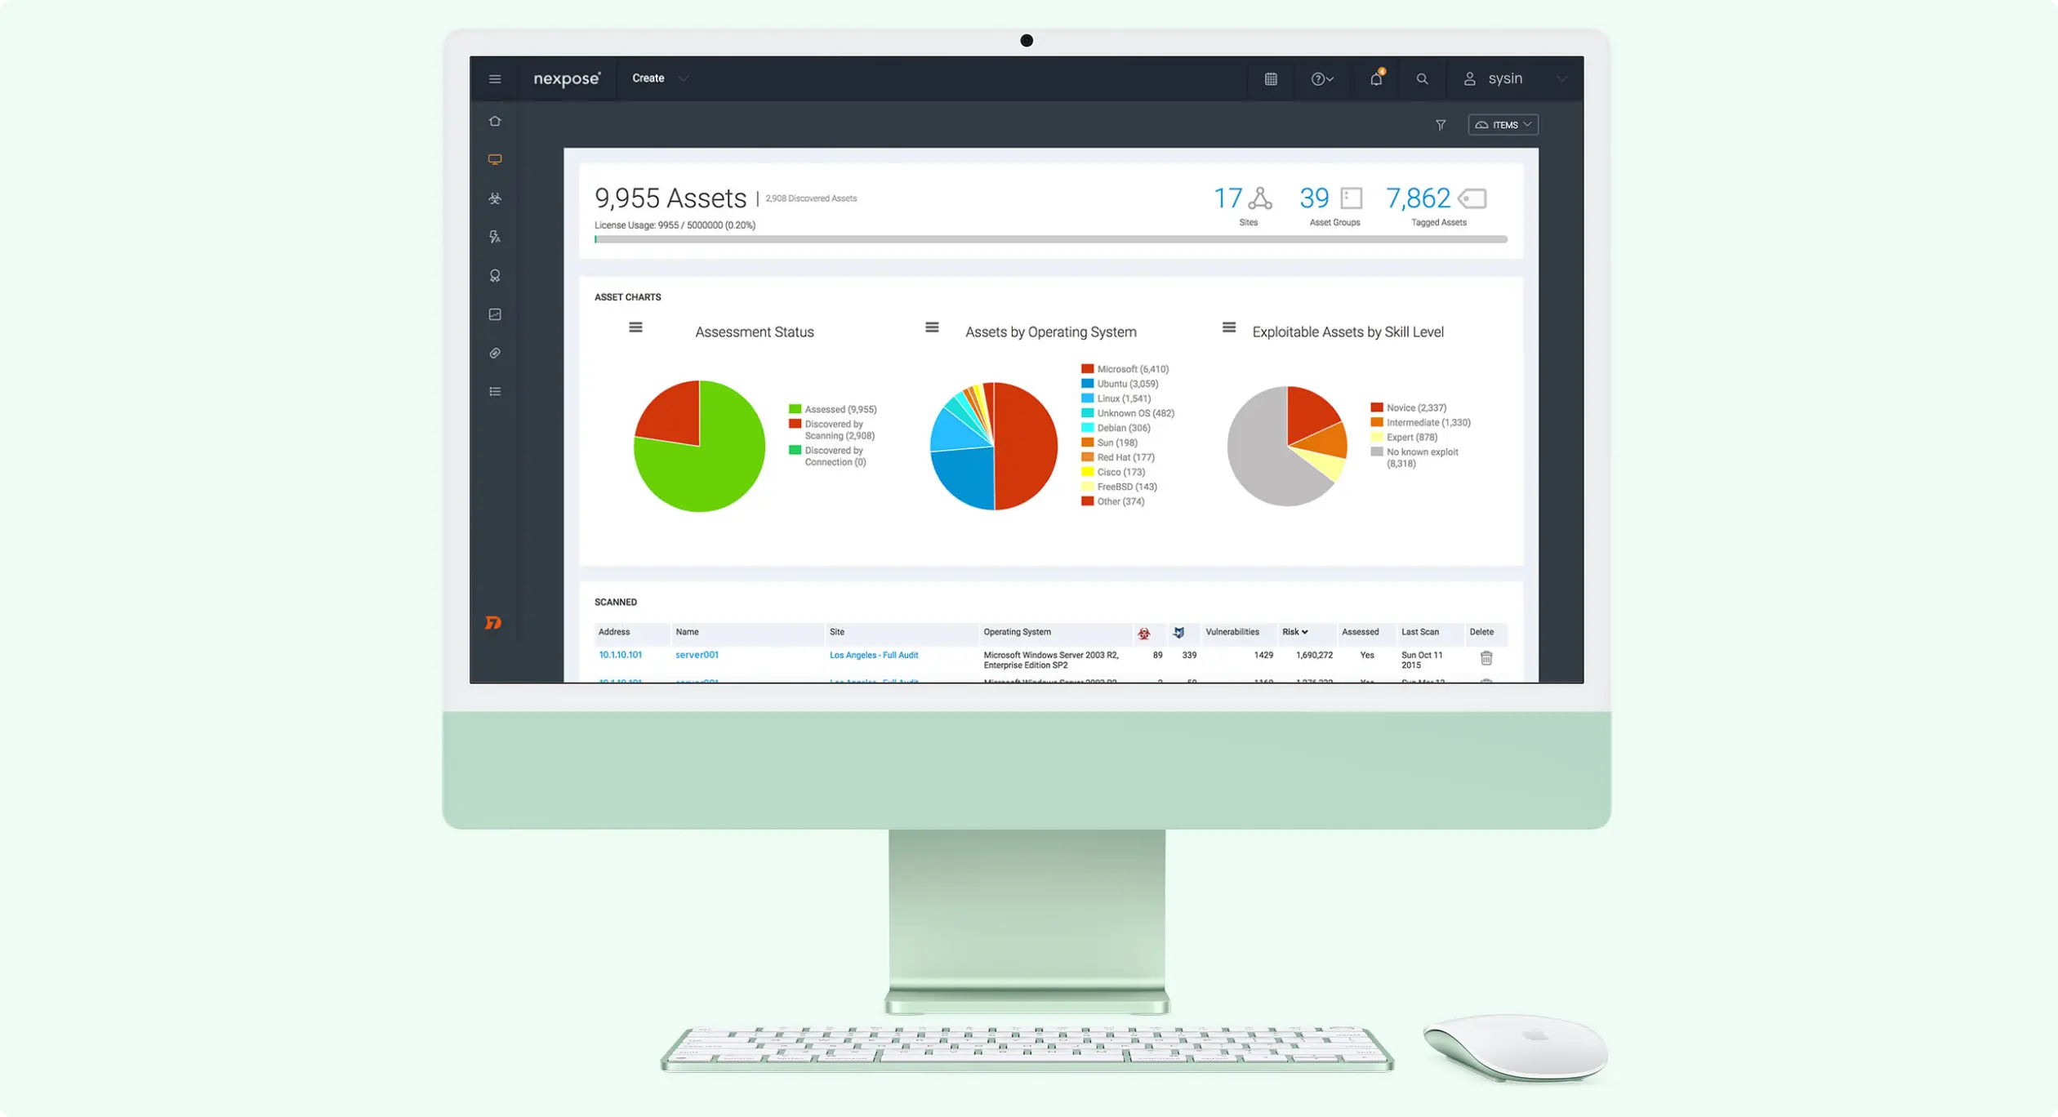The height and width of the screenshot is (1117, 2058).
Task: Open the Nexpose logo icon in bottom sidebar
Action: (x=494, y=623)
